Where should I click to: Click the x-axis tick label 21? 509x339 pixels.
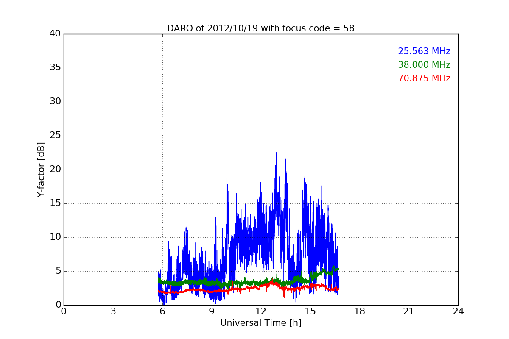pyautogui.click(x=409, y=311)
